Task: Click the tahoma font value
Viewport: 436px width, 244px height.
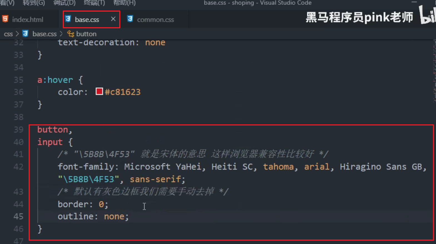Action: [278, 167]
